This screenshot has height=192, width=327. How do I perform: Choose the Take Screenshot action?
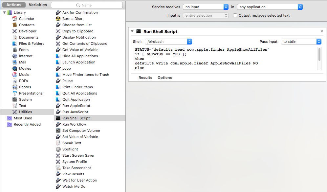click(76, 168)
